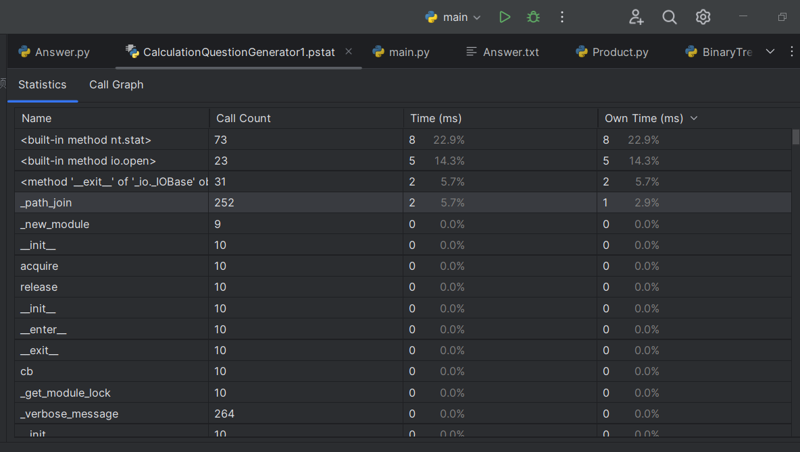Select the _path_join row
Screen dimensions: 800x452
tap(46, 202)
